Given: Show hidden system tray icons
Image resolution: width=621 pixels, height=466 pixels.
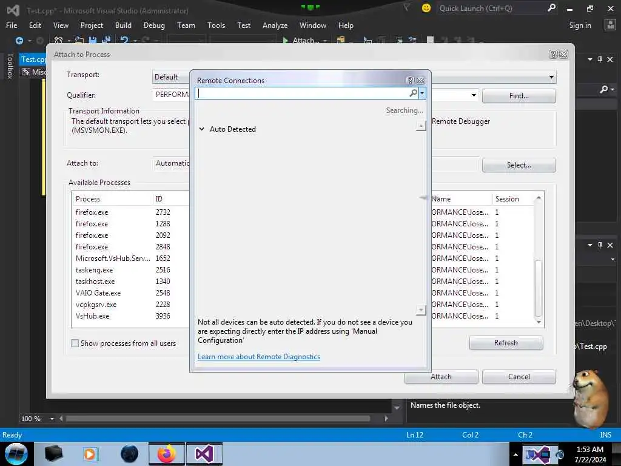Looking at the screenshot, I should coord(515,454).
